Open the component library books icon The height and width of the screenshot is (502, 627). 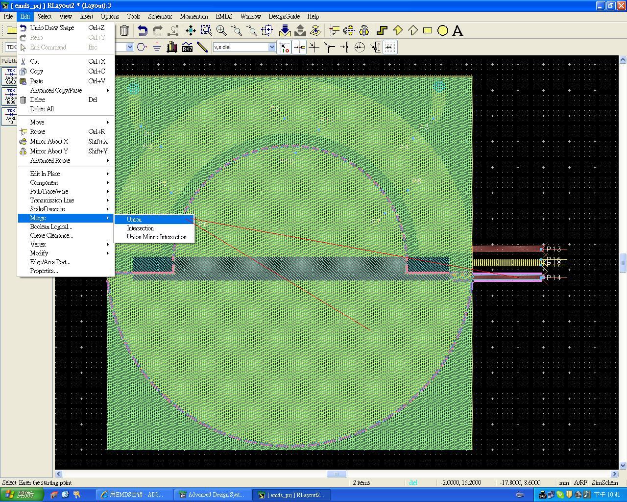172,47
